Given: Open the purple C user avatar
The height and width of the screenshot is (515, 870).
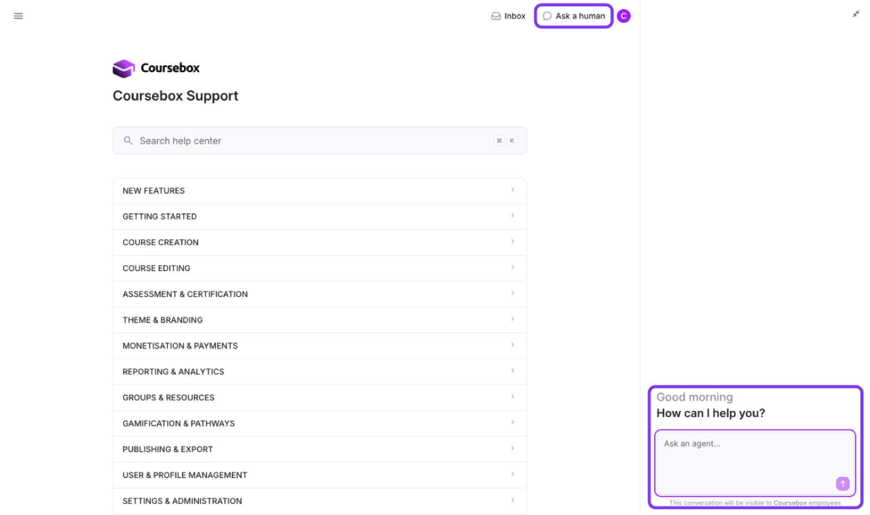Looking at the screenshot, I should 624,16.
